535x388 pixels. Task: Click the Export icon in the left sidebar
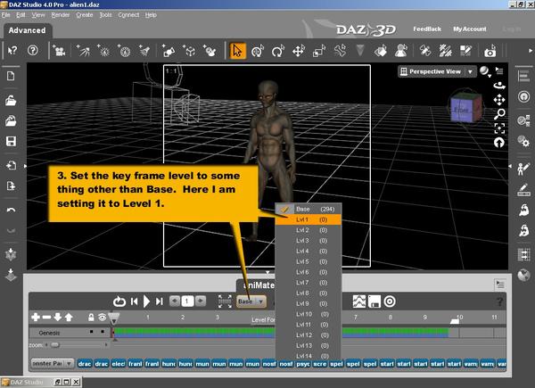[11, 186]
